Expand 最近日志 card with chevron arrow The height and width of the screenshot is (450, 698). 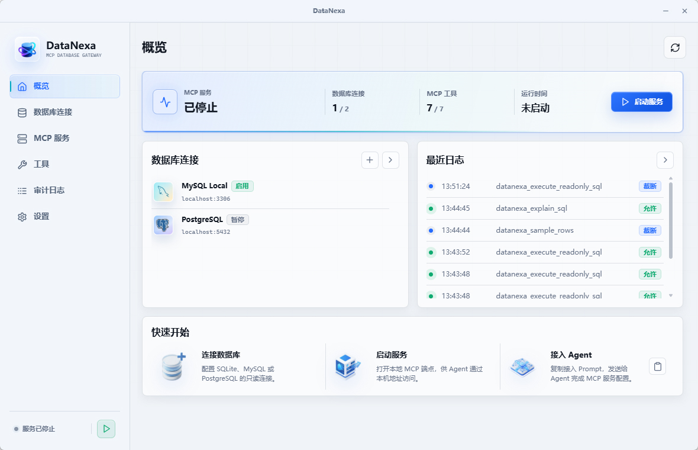tap(665, 160)
